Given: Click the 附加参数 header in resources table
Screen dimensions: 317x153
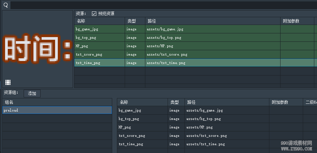Looking at the screenshot, I should (x=297, y=21).
